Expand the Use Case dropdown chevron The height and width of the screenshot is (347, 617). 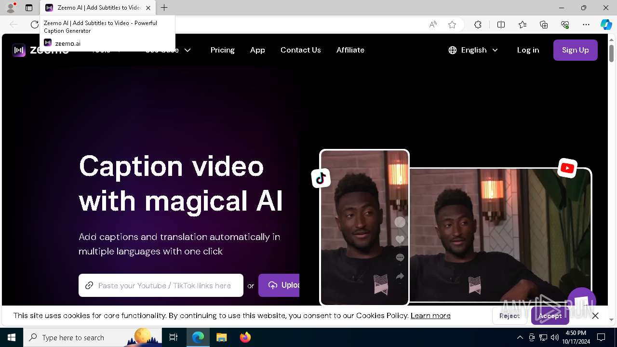coord(188,50)
